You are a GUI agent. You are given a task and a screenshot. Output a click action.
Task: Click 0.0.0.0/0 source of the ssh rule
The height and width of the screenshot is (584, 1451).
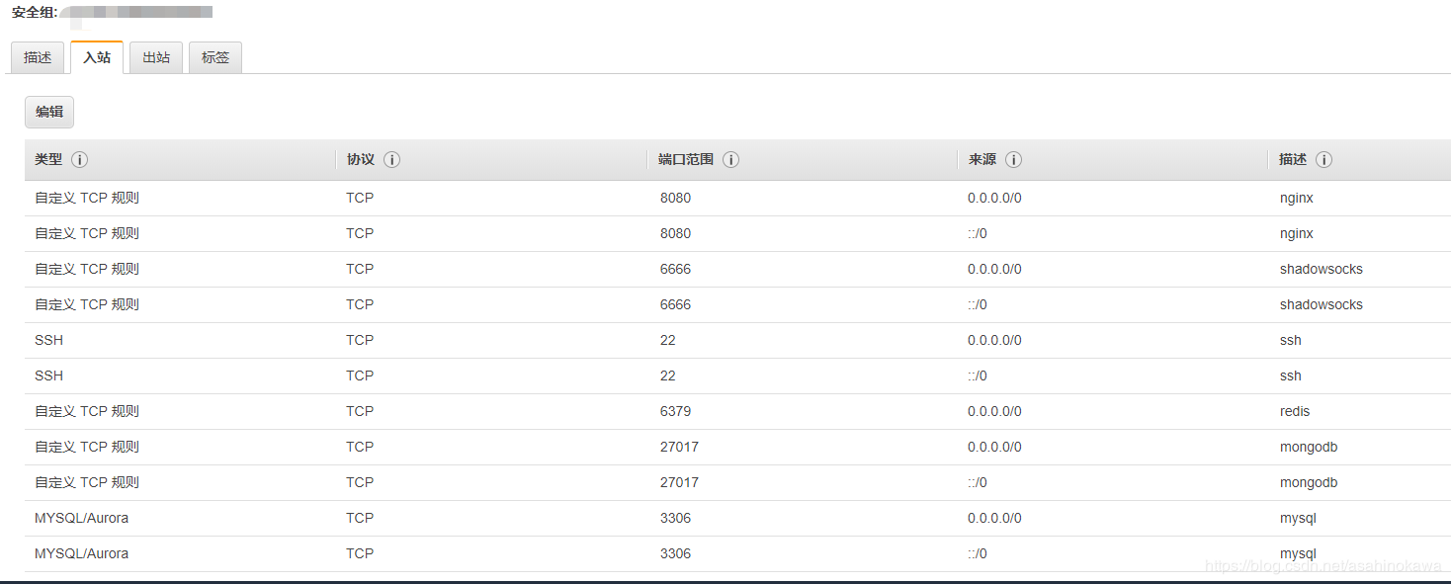coord(994,340)
